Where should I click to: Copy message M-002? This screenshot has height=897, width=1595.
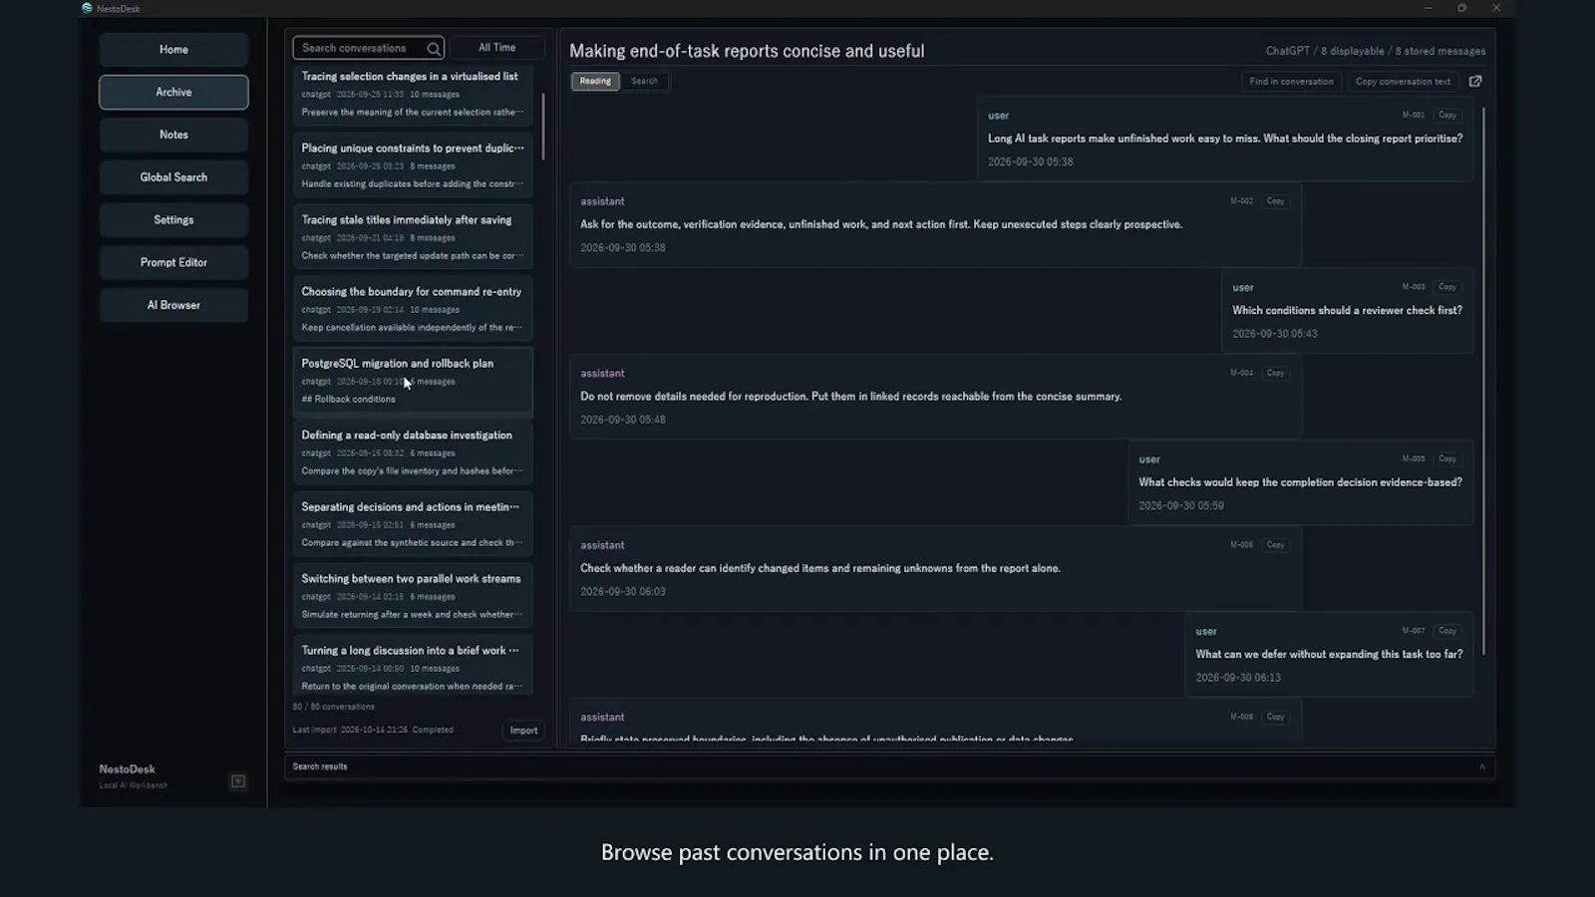click(1275, 201)
